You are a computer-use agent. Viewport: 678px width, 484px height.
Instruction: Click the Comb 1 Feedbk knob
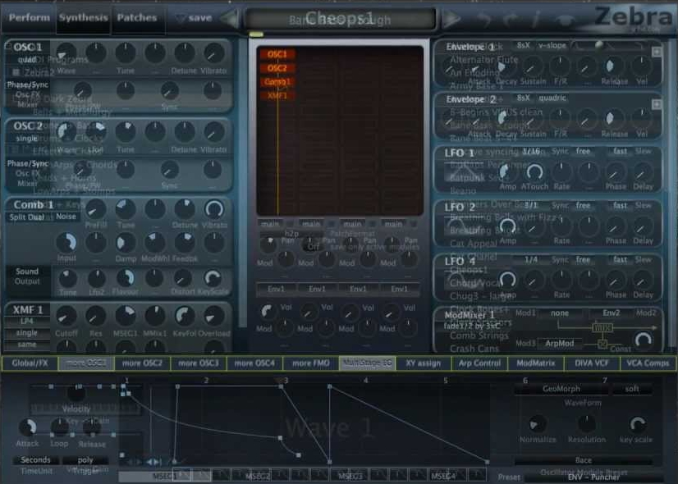click(x=185, y=243)
